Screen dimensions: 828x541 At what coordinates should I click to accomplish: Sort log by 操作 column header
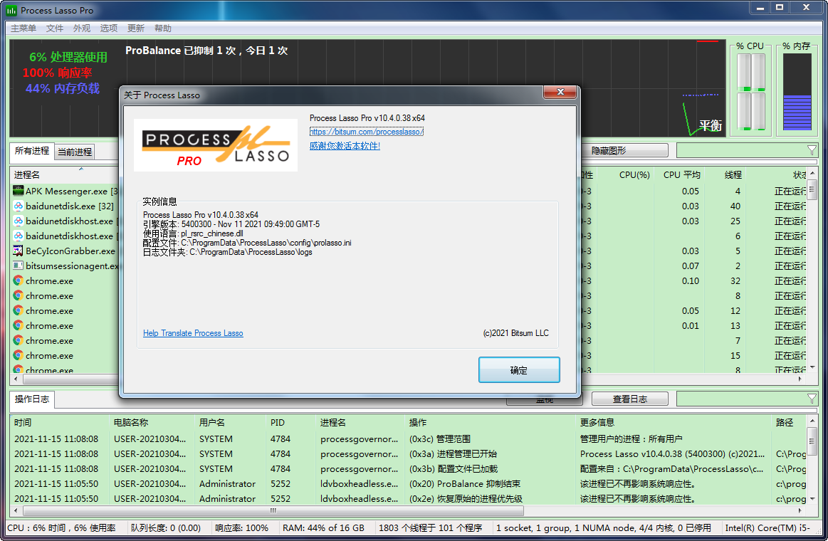coord(490,422)
